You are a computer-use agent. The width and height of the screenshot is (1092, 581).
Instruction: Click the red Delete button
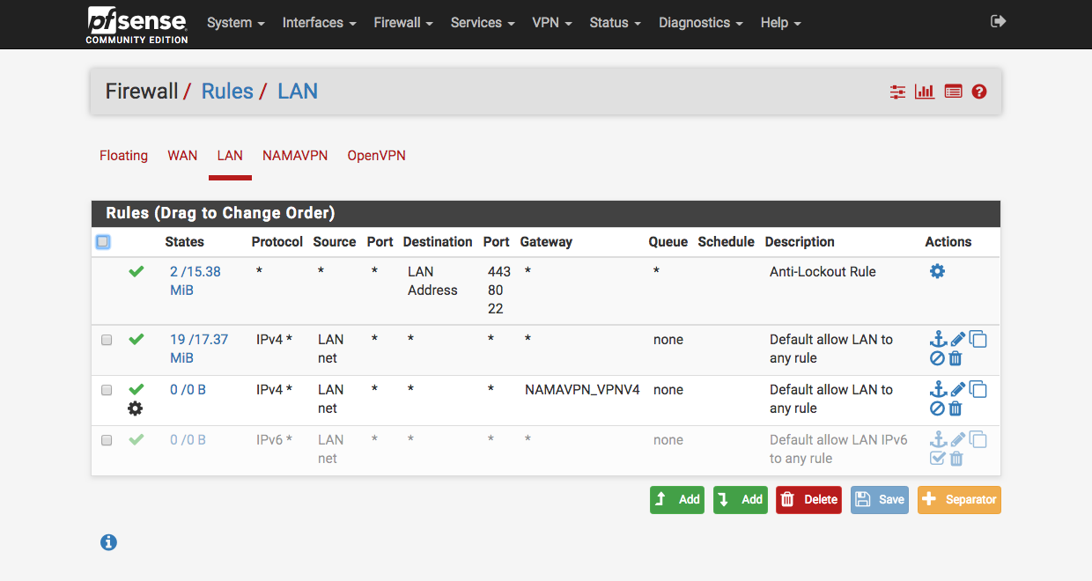pos(808,500)
